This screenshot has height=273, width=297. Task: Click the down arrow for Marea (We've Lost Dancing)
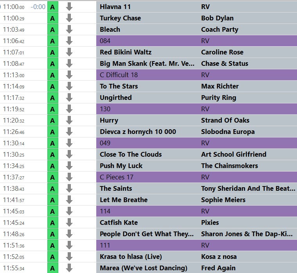69,268
